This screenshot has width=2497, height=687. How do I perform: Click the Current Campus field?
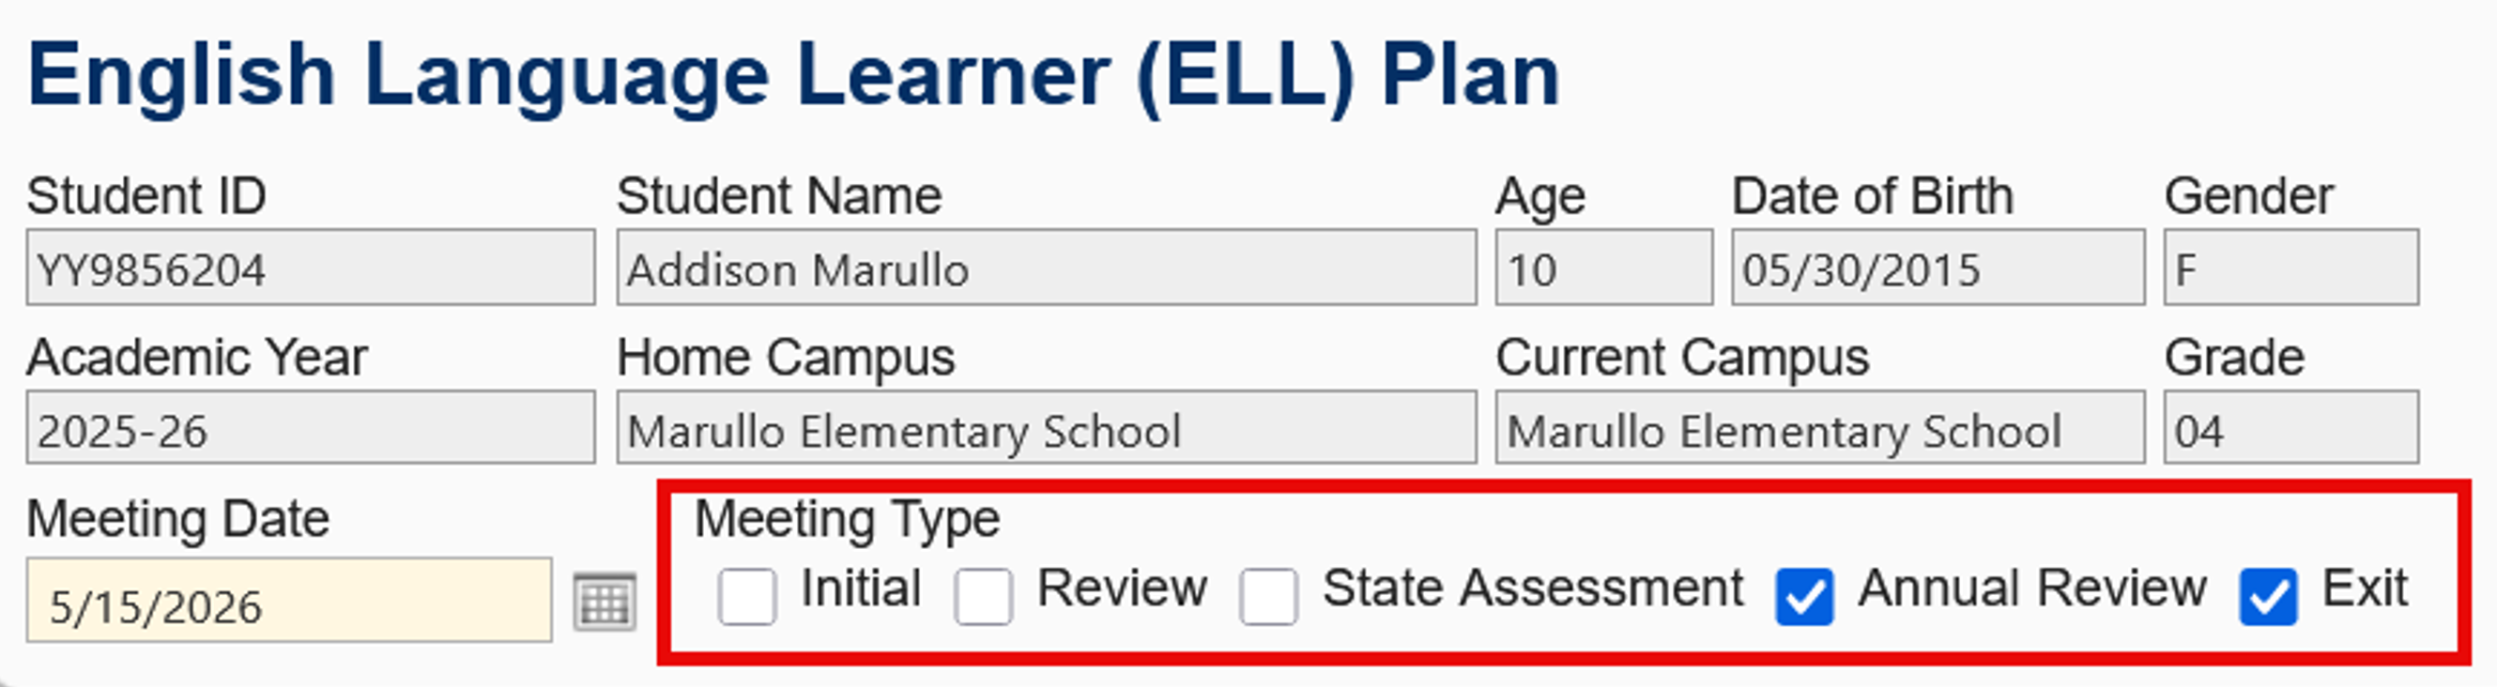coord(1822,431)
